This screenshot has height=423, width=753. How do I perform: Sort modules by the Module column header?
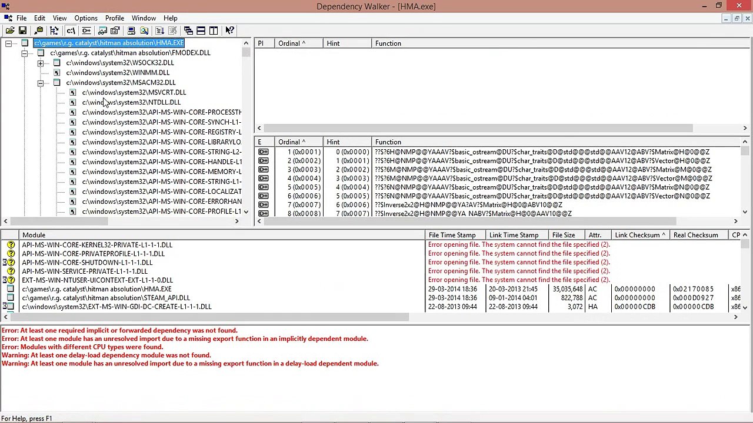222,235
